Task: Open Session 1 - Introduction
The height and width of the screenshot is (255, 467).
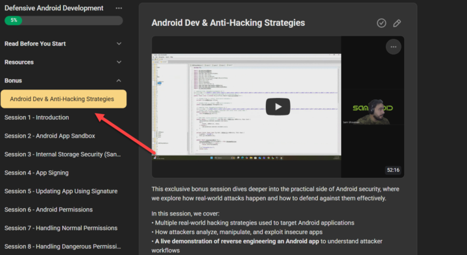Action: (x=36, y=117)
